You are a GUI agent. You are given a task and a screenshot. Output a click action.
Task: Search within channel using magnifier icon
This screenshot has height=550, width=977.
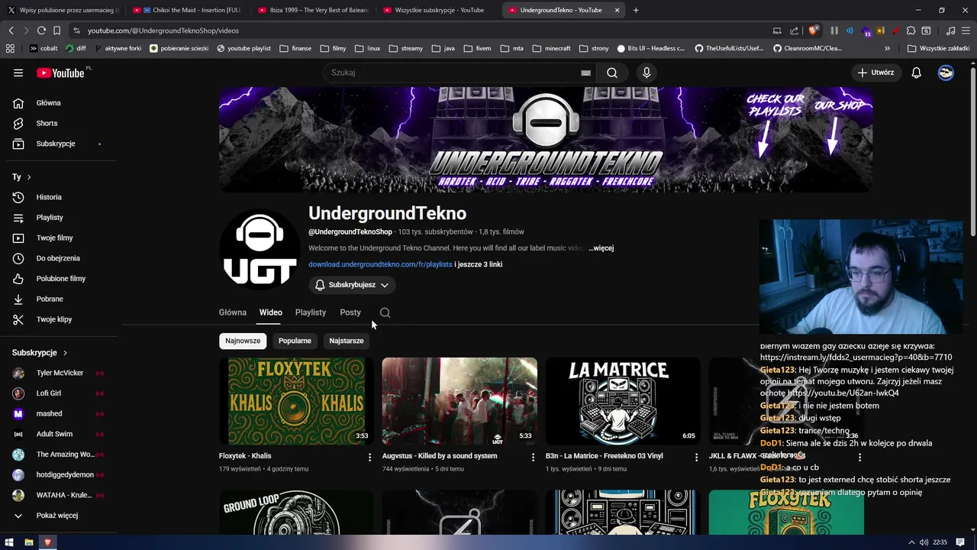385,312
